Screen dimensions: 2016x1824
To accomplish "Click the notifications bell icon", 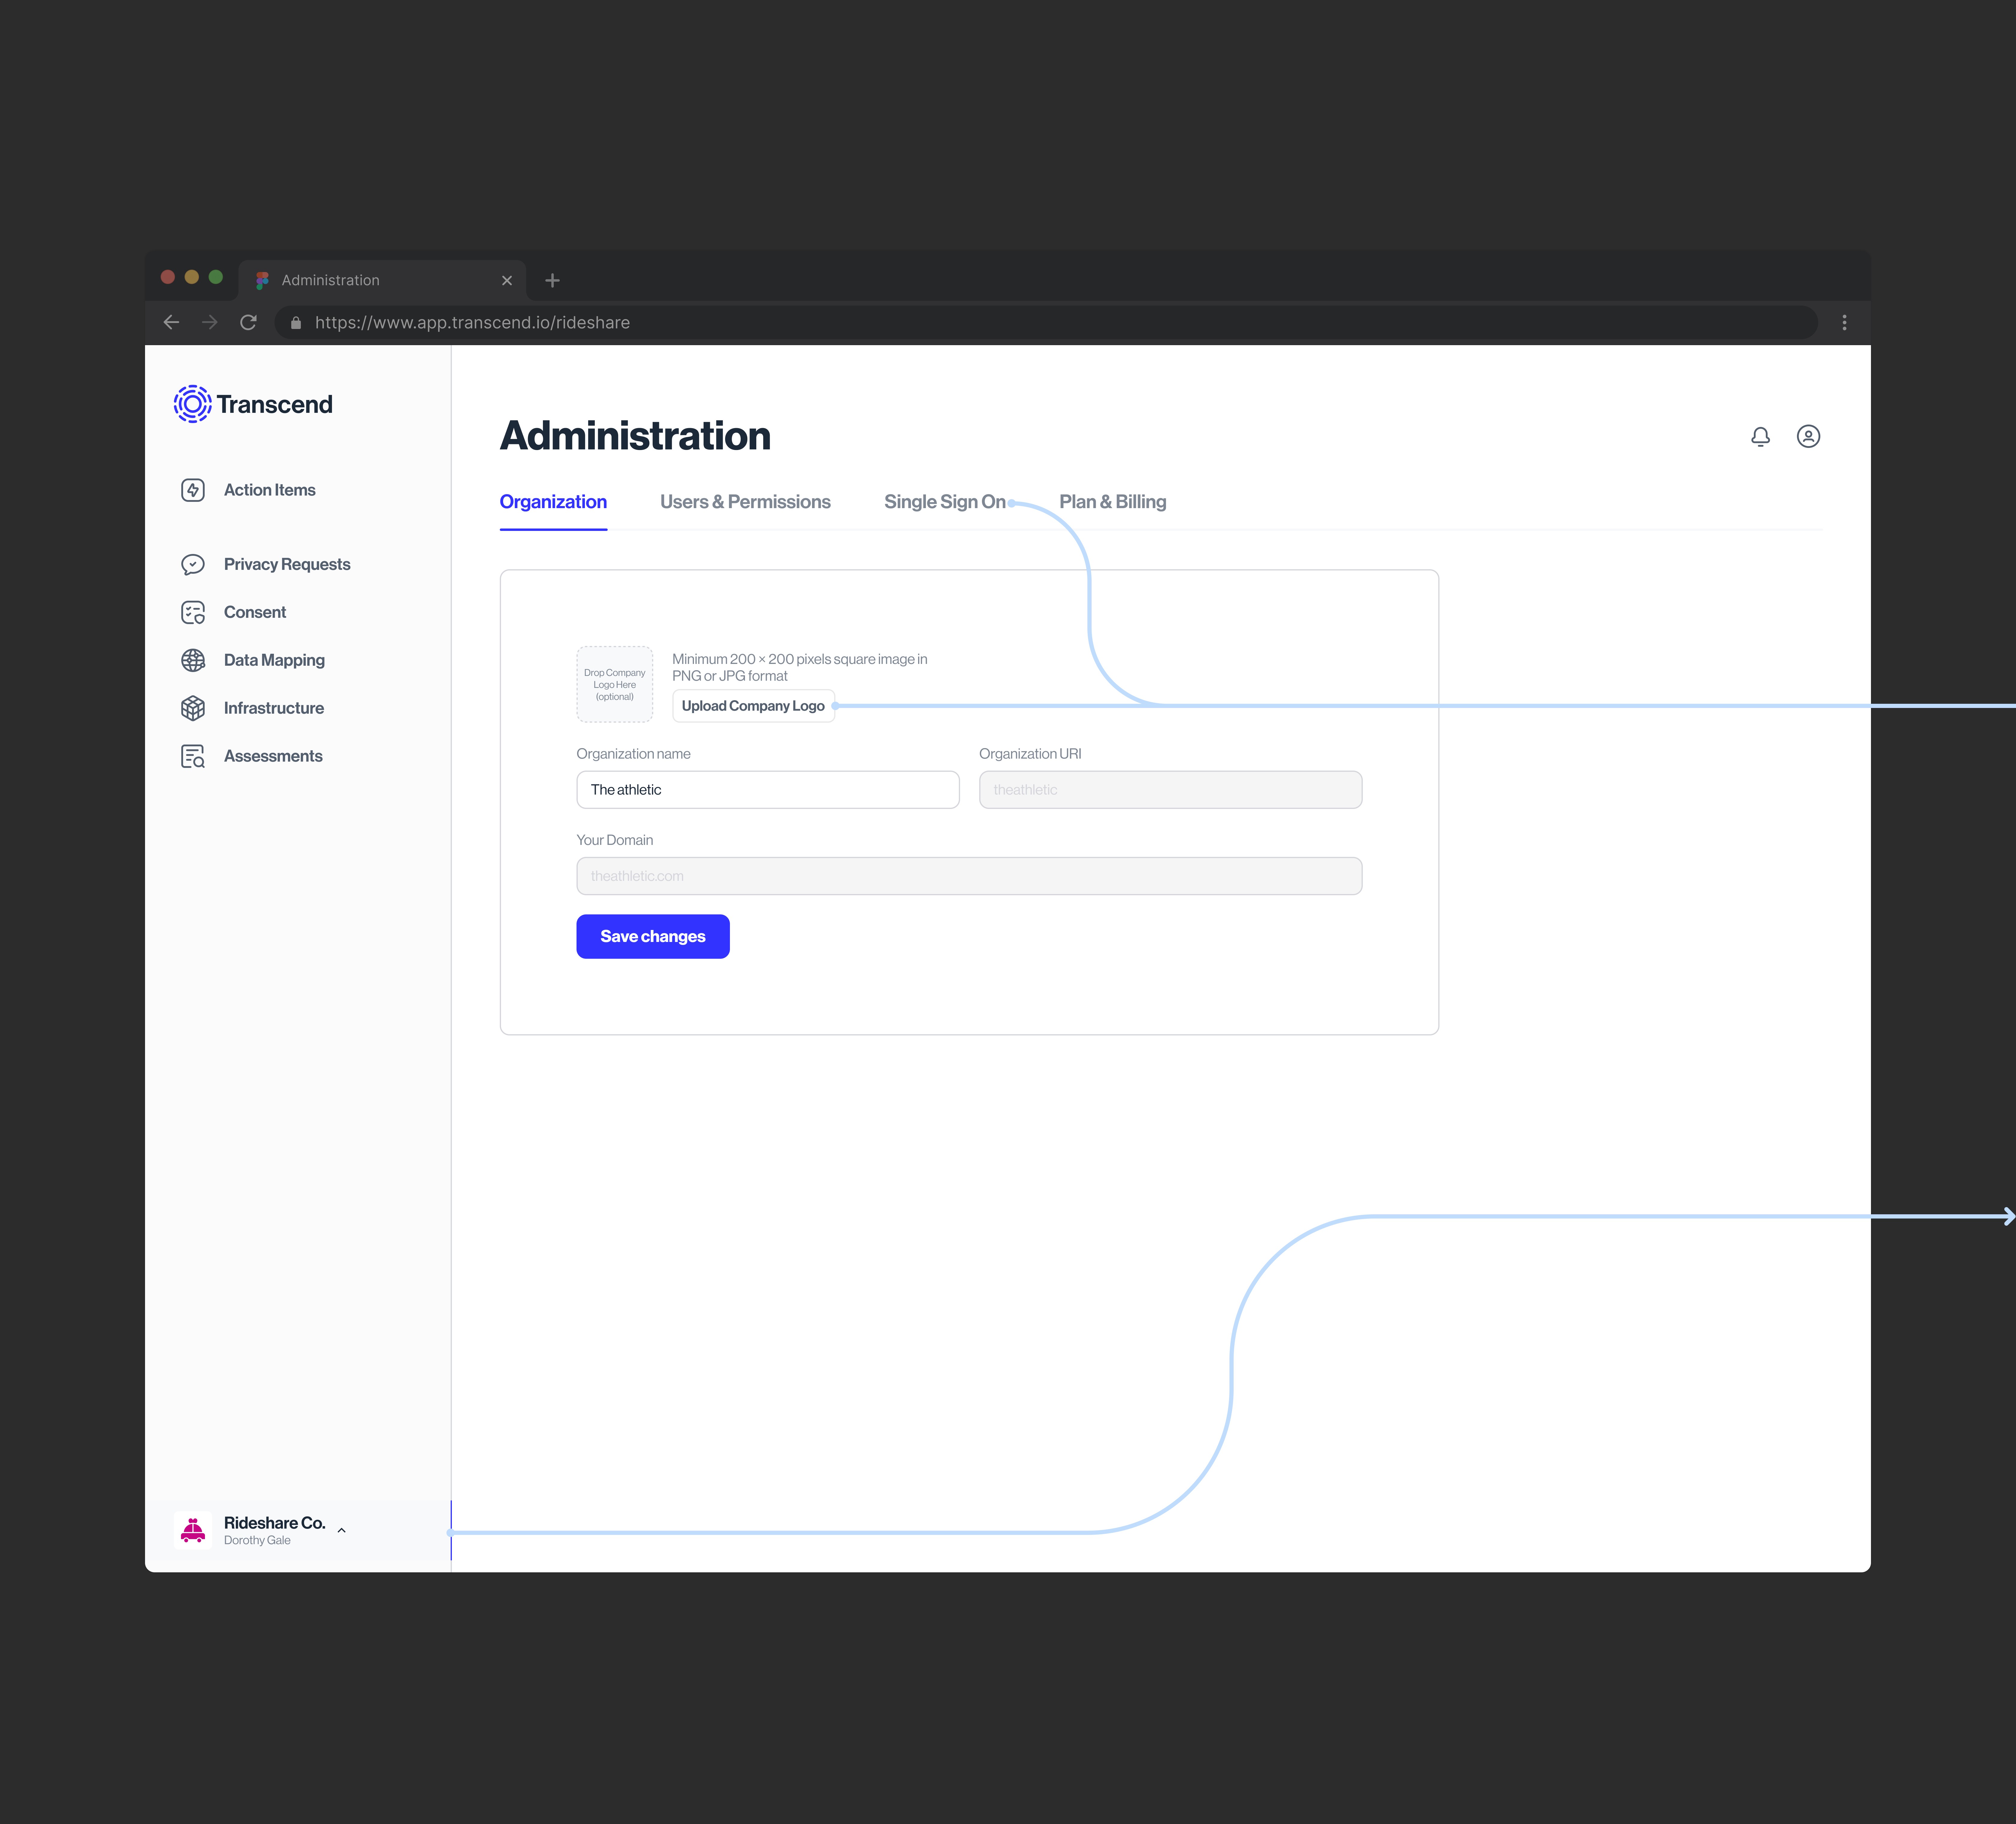I will (x=1760, y=436).
